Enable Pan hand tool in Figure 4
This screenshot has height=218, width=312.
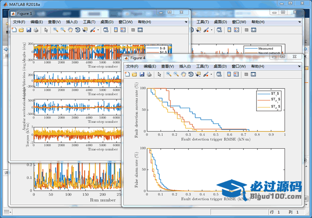pyautogui.click(x=183, y=74)
